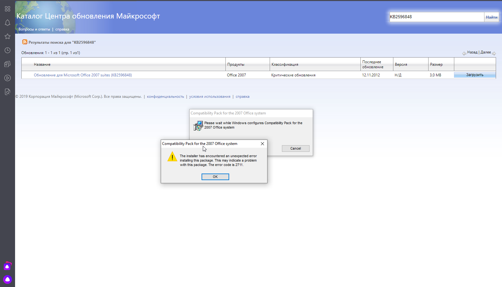
Task: Open collections icon in sidebar
Action: pyautogui.click(x=8, y=64)
